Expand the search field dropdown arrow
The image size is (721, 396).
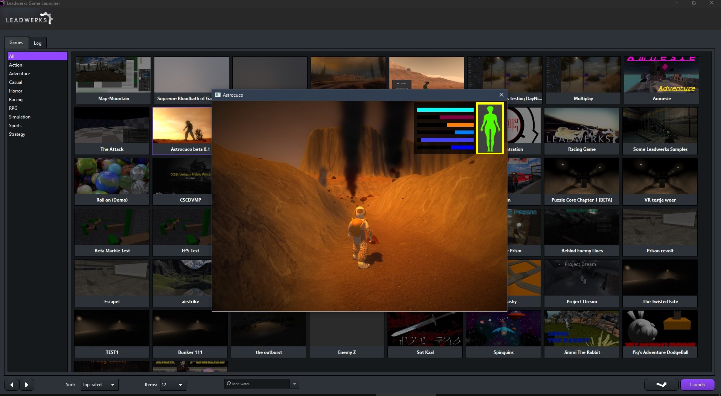coord(294,384)
